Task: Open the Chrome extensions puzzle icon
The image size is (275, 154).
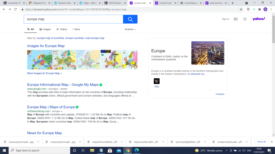Action: click(x=259, y=9)
